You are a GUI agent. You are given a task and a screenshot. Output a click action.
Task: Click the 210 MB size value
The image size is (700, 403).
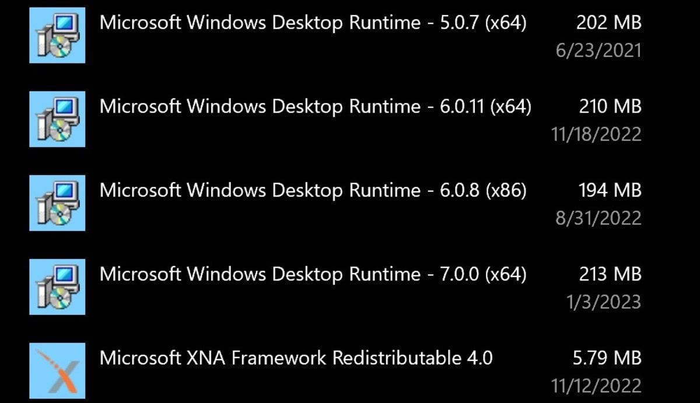pyautogui.click(x=610, y=107)
